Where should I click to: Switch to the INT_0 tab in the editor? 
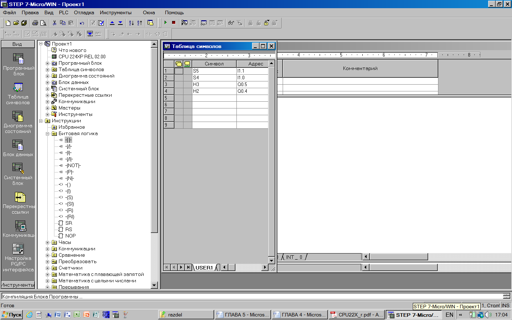point(294,257)
